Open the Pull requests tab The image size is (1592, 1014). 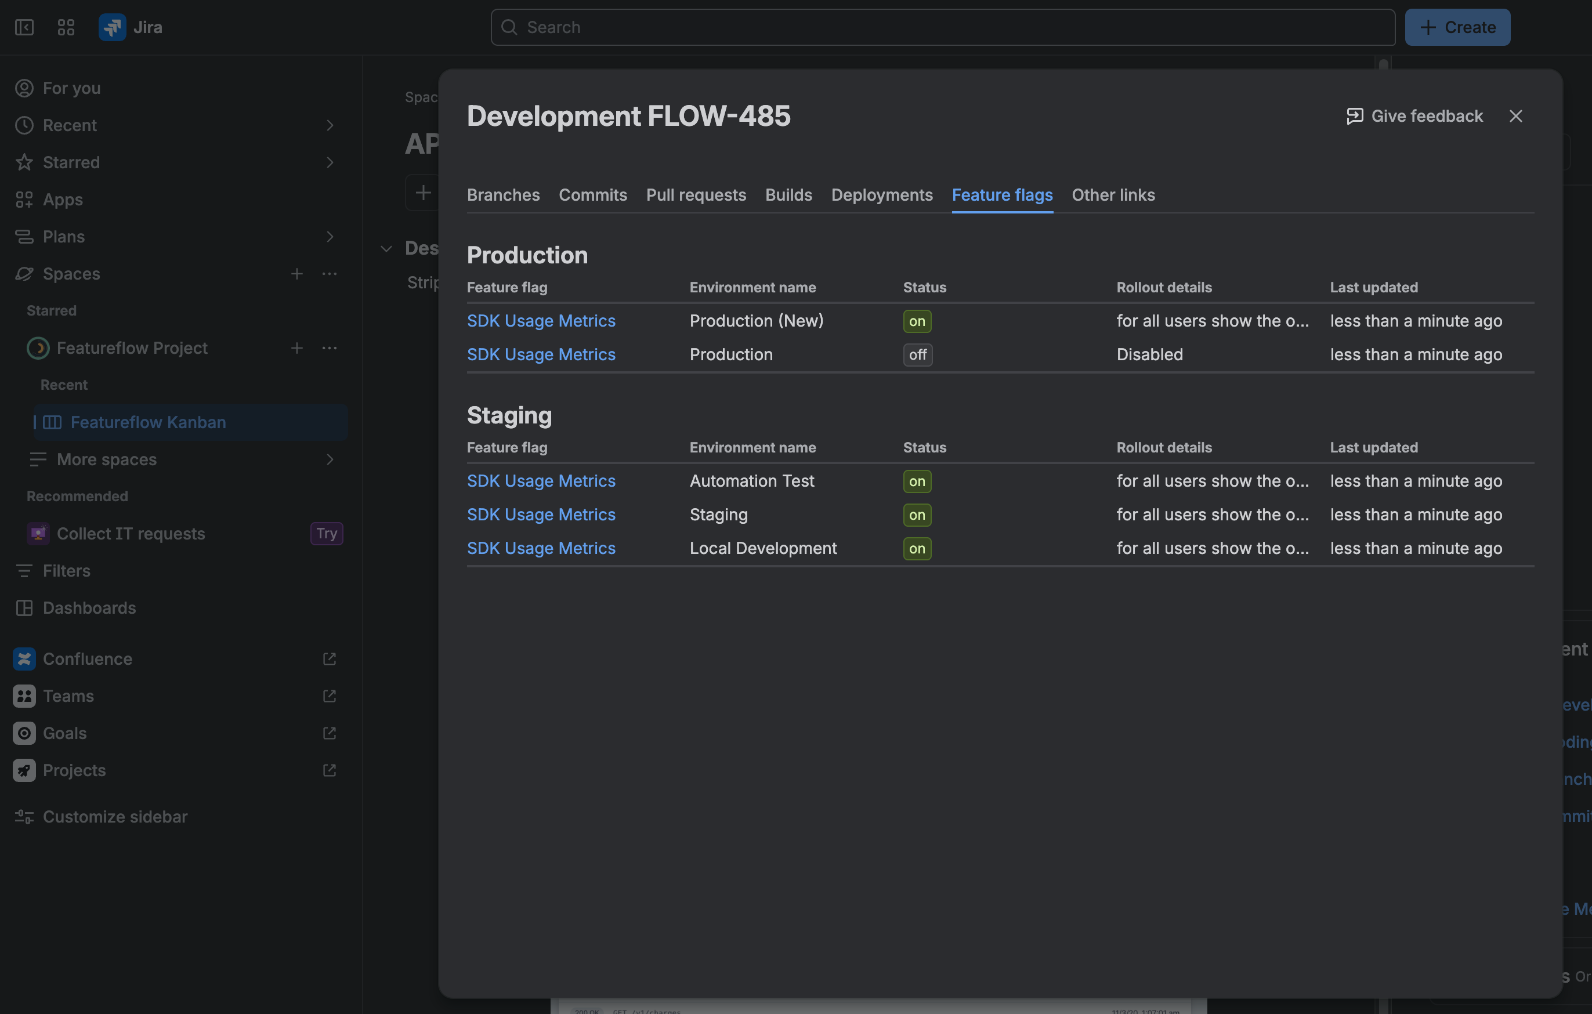(x=696, y=194)
